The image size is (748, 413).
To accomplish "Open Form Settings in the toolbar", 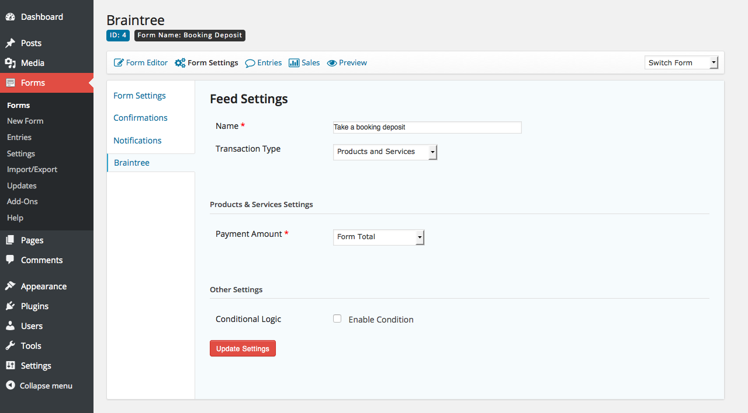I will pos(206,62).
